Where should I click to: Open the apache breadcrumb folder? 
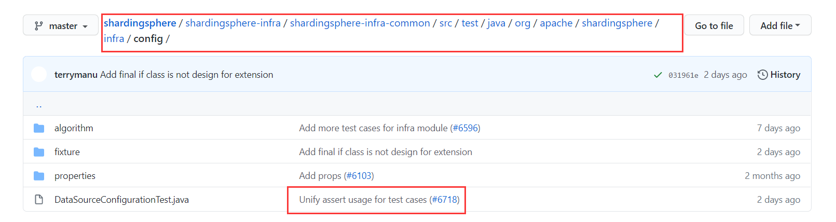click(556, 23)
